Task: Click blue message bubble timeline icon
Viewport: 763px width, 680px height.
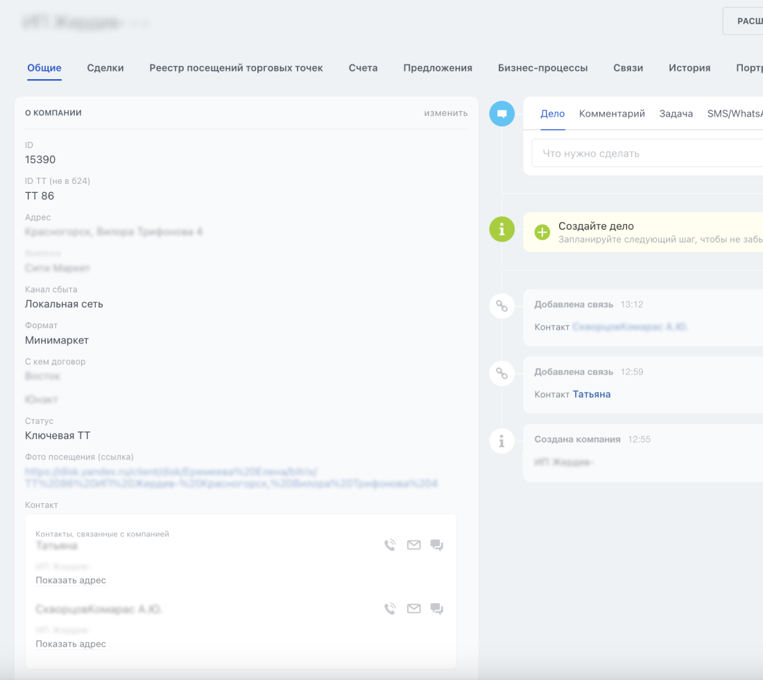Action: [501, 113]
